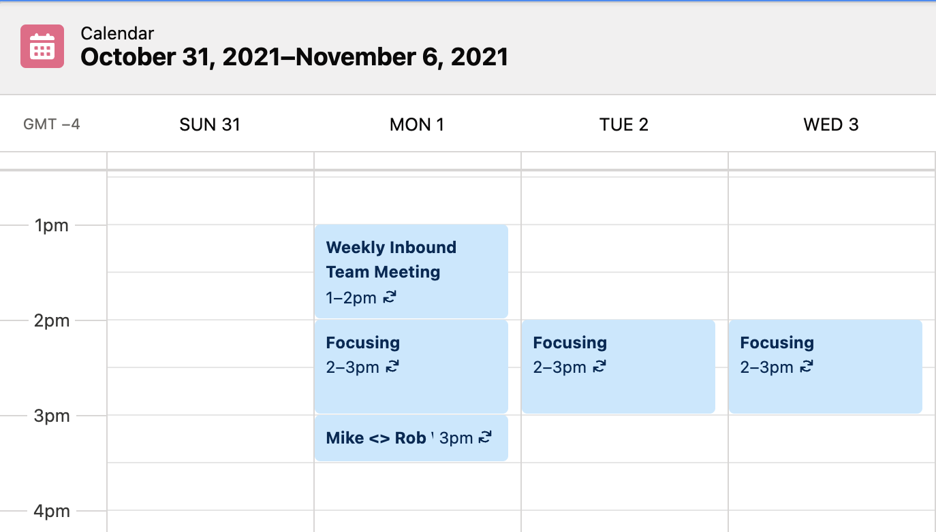Open Monday's Focusing event block
The image size is (936, 532).
click(x=411, y=367)
